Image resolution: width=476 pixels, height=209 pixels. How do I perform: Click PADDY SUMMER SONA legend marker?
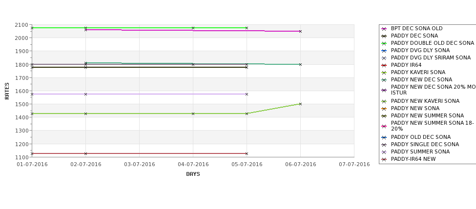click(x=384, y=152)
